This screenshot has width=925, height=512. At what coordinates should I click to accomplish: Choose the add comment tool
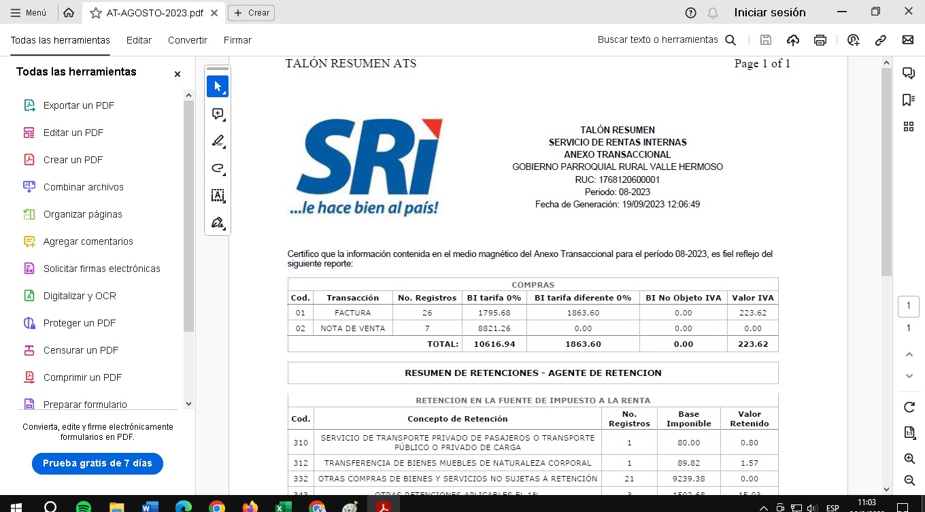[x=218, y=114]
